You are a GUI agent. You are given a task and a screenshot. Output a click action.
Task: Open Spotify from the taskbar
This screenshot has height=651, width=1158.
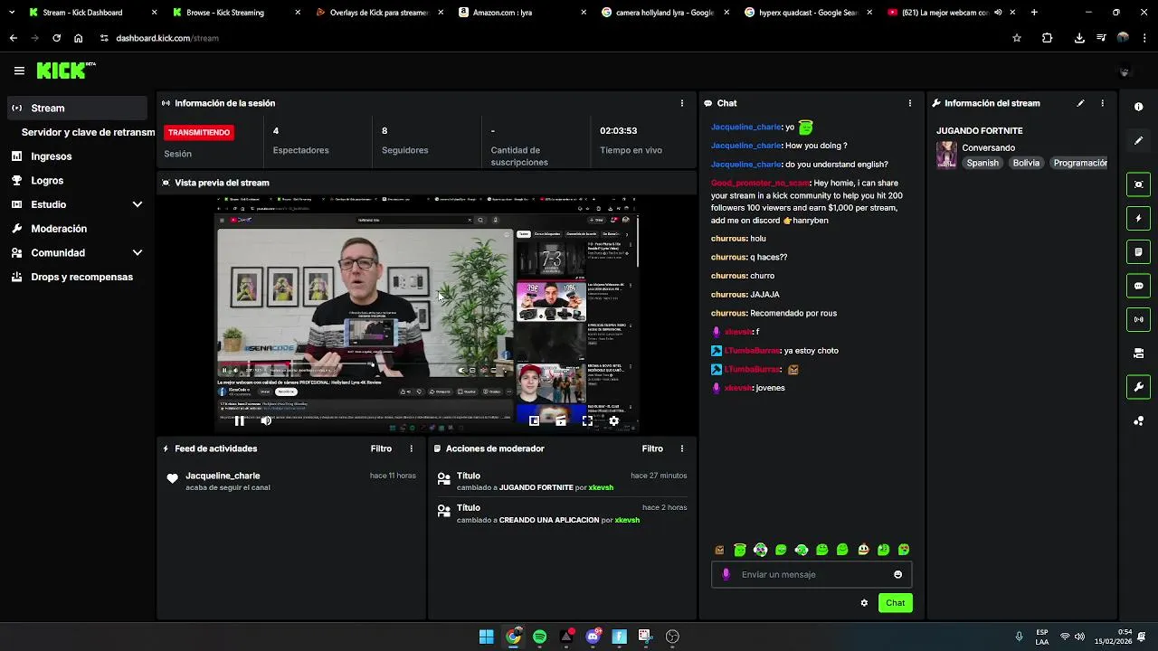click(539, 637)
